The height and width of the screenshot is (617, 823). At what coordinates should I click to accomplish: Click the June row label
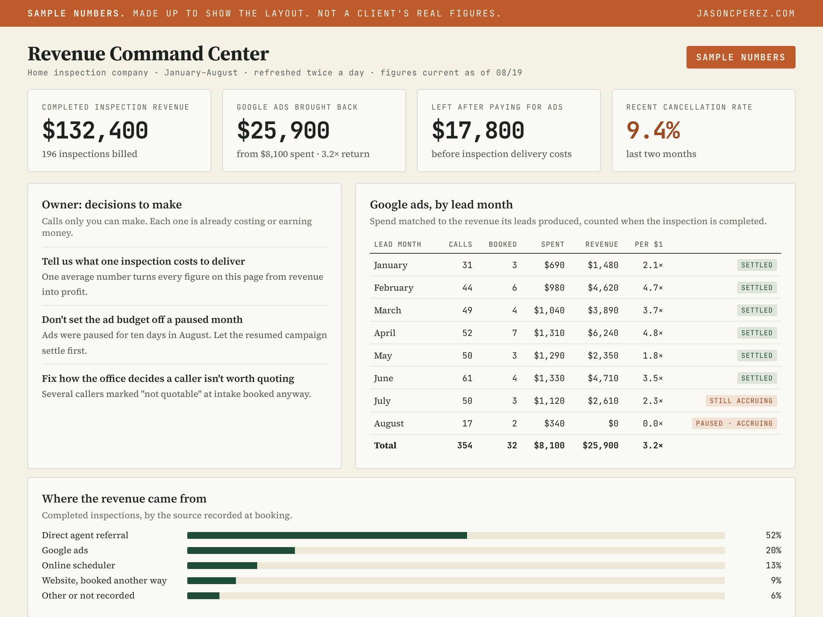click(x=384, y=378)
